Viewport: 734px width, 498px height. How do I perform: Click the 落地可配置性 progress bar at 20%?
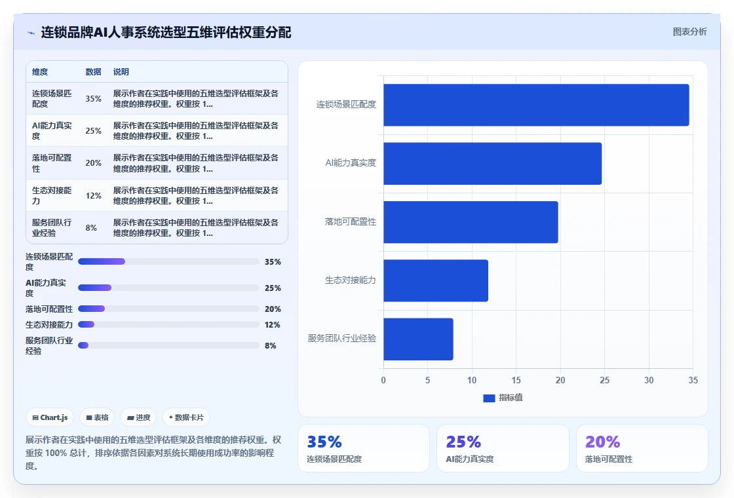pyautogui.click(x=168, y=309)
